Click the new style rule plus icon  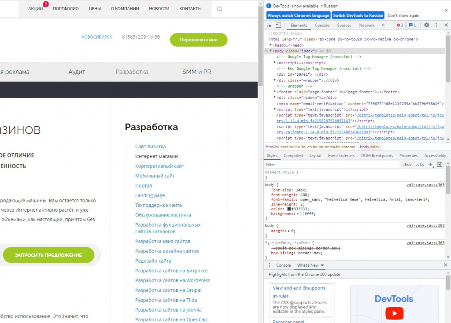431,165
